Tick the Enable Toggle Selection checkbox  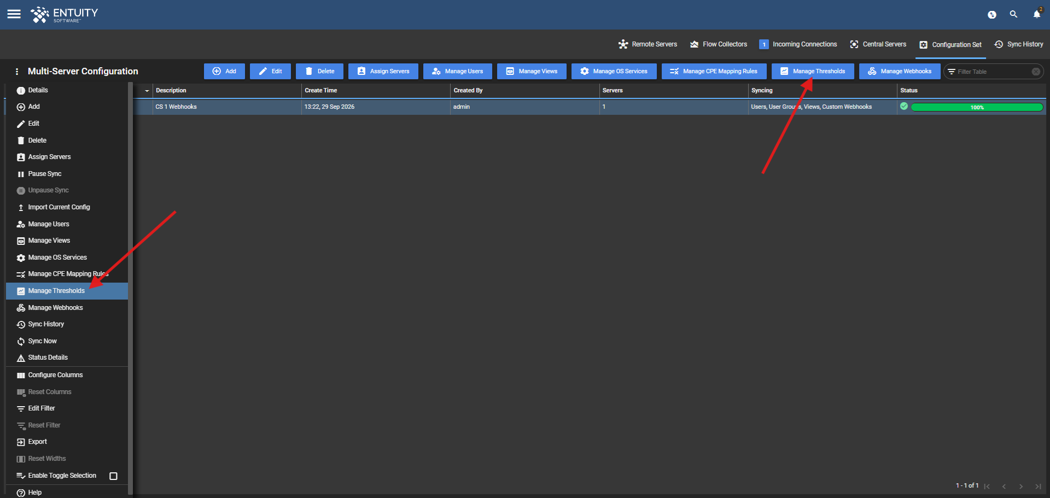114,476
